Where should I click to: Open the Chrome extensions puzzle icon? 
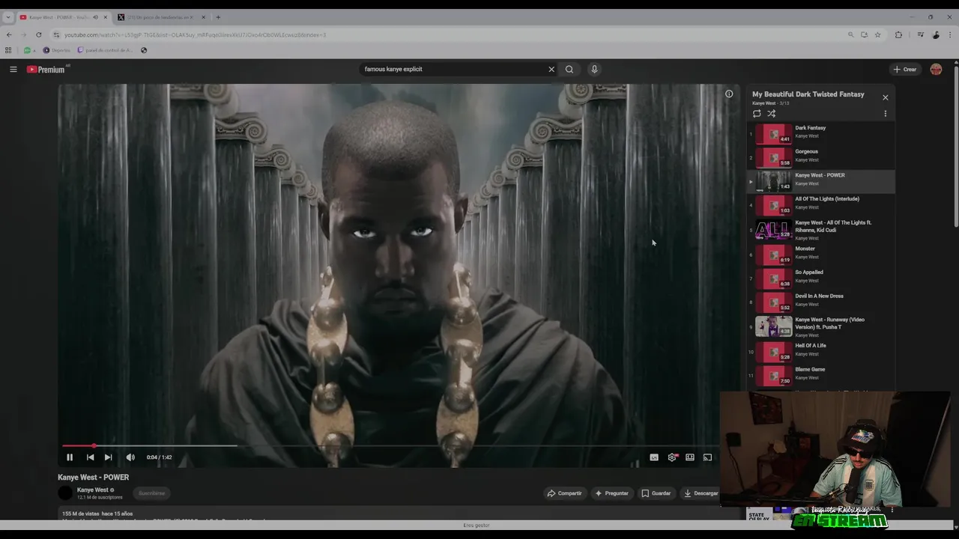click(898, 34)
